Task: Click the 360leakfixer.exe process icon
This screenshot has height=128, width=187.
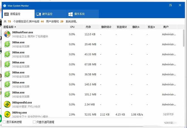Action: tap(7, 34)
